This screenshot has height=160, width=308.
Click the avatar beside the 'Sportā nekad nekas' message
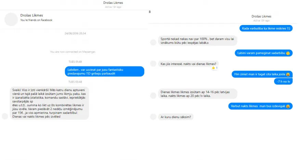153,42
